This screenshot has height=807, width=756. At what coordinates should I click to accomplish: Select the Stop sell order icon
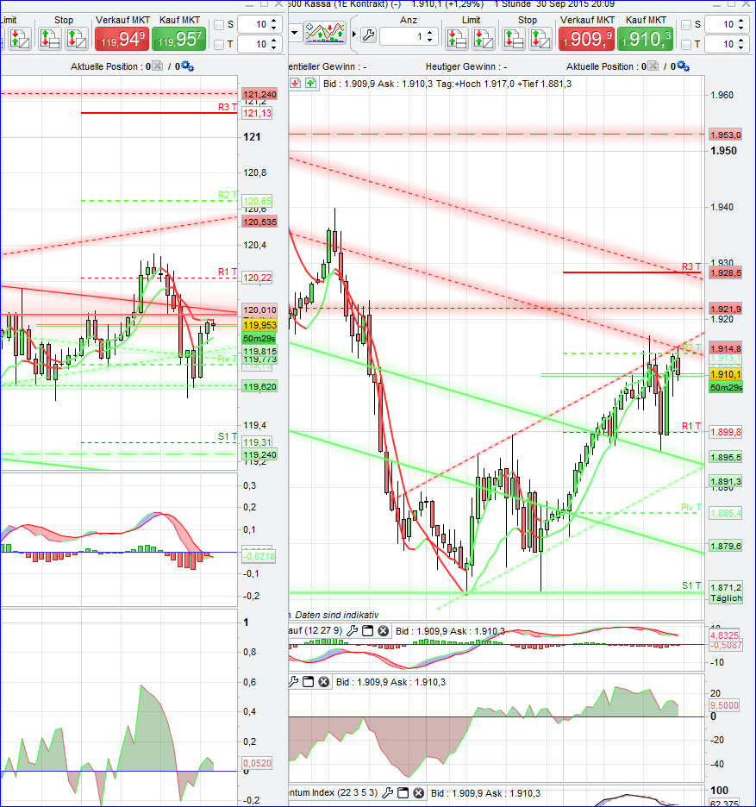[x=540, y=36]
